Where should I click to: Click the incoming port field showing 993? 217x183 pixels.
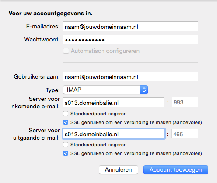pyautogui.click(x=185, y=102)
